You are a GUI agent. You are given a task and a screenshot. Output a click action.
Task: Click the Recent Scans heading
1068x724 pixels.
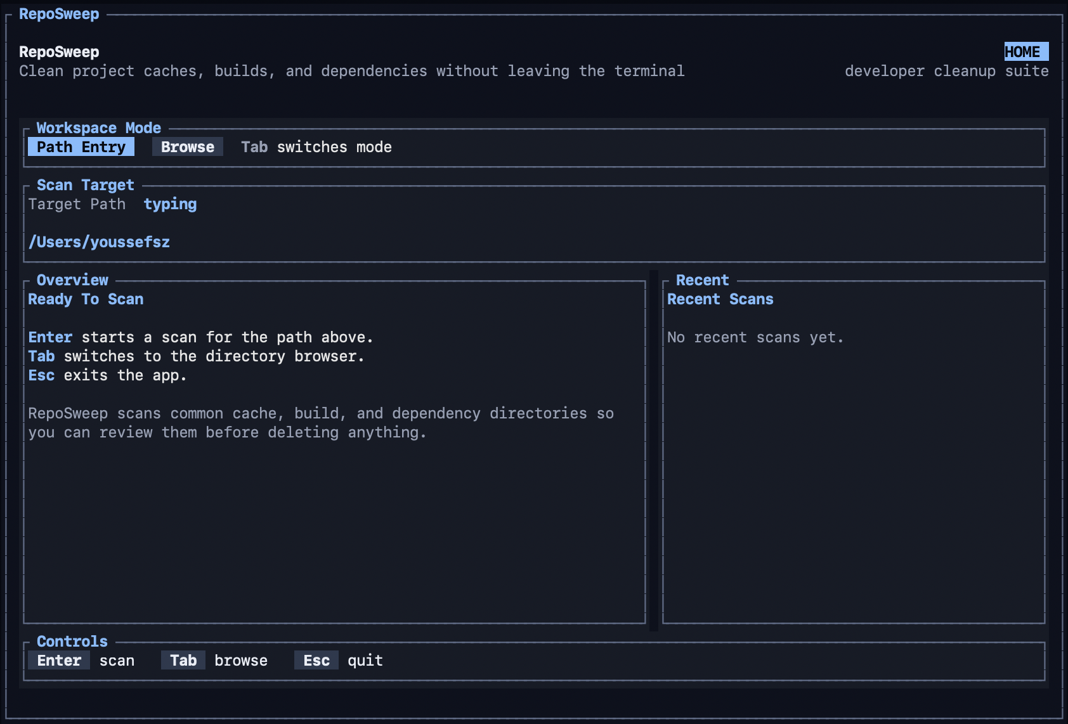(x=720, y=299)
